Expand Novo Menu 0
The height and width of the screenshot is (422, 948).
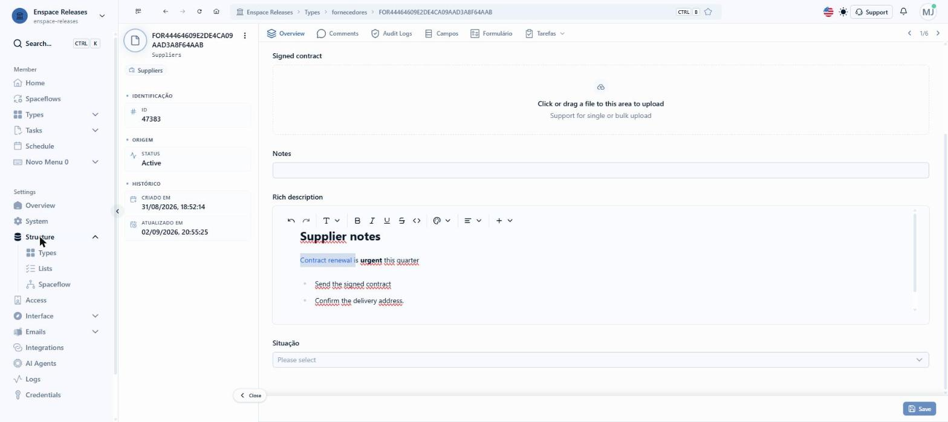[x=57, y=161]
